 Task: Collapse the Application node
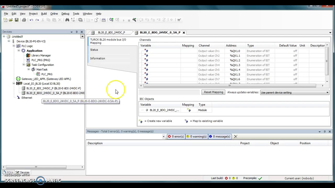pyautogui.click(x=19, y=51)
